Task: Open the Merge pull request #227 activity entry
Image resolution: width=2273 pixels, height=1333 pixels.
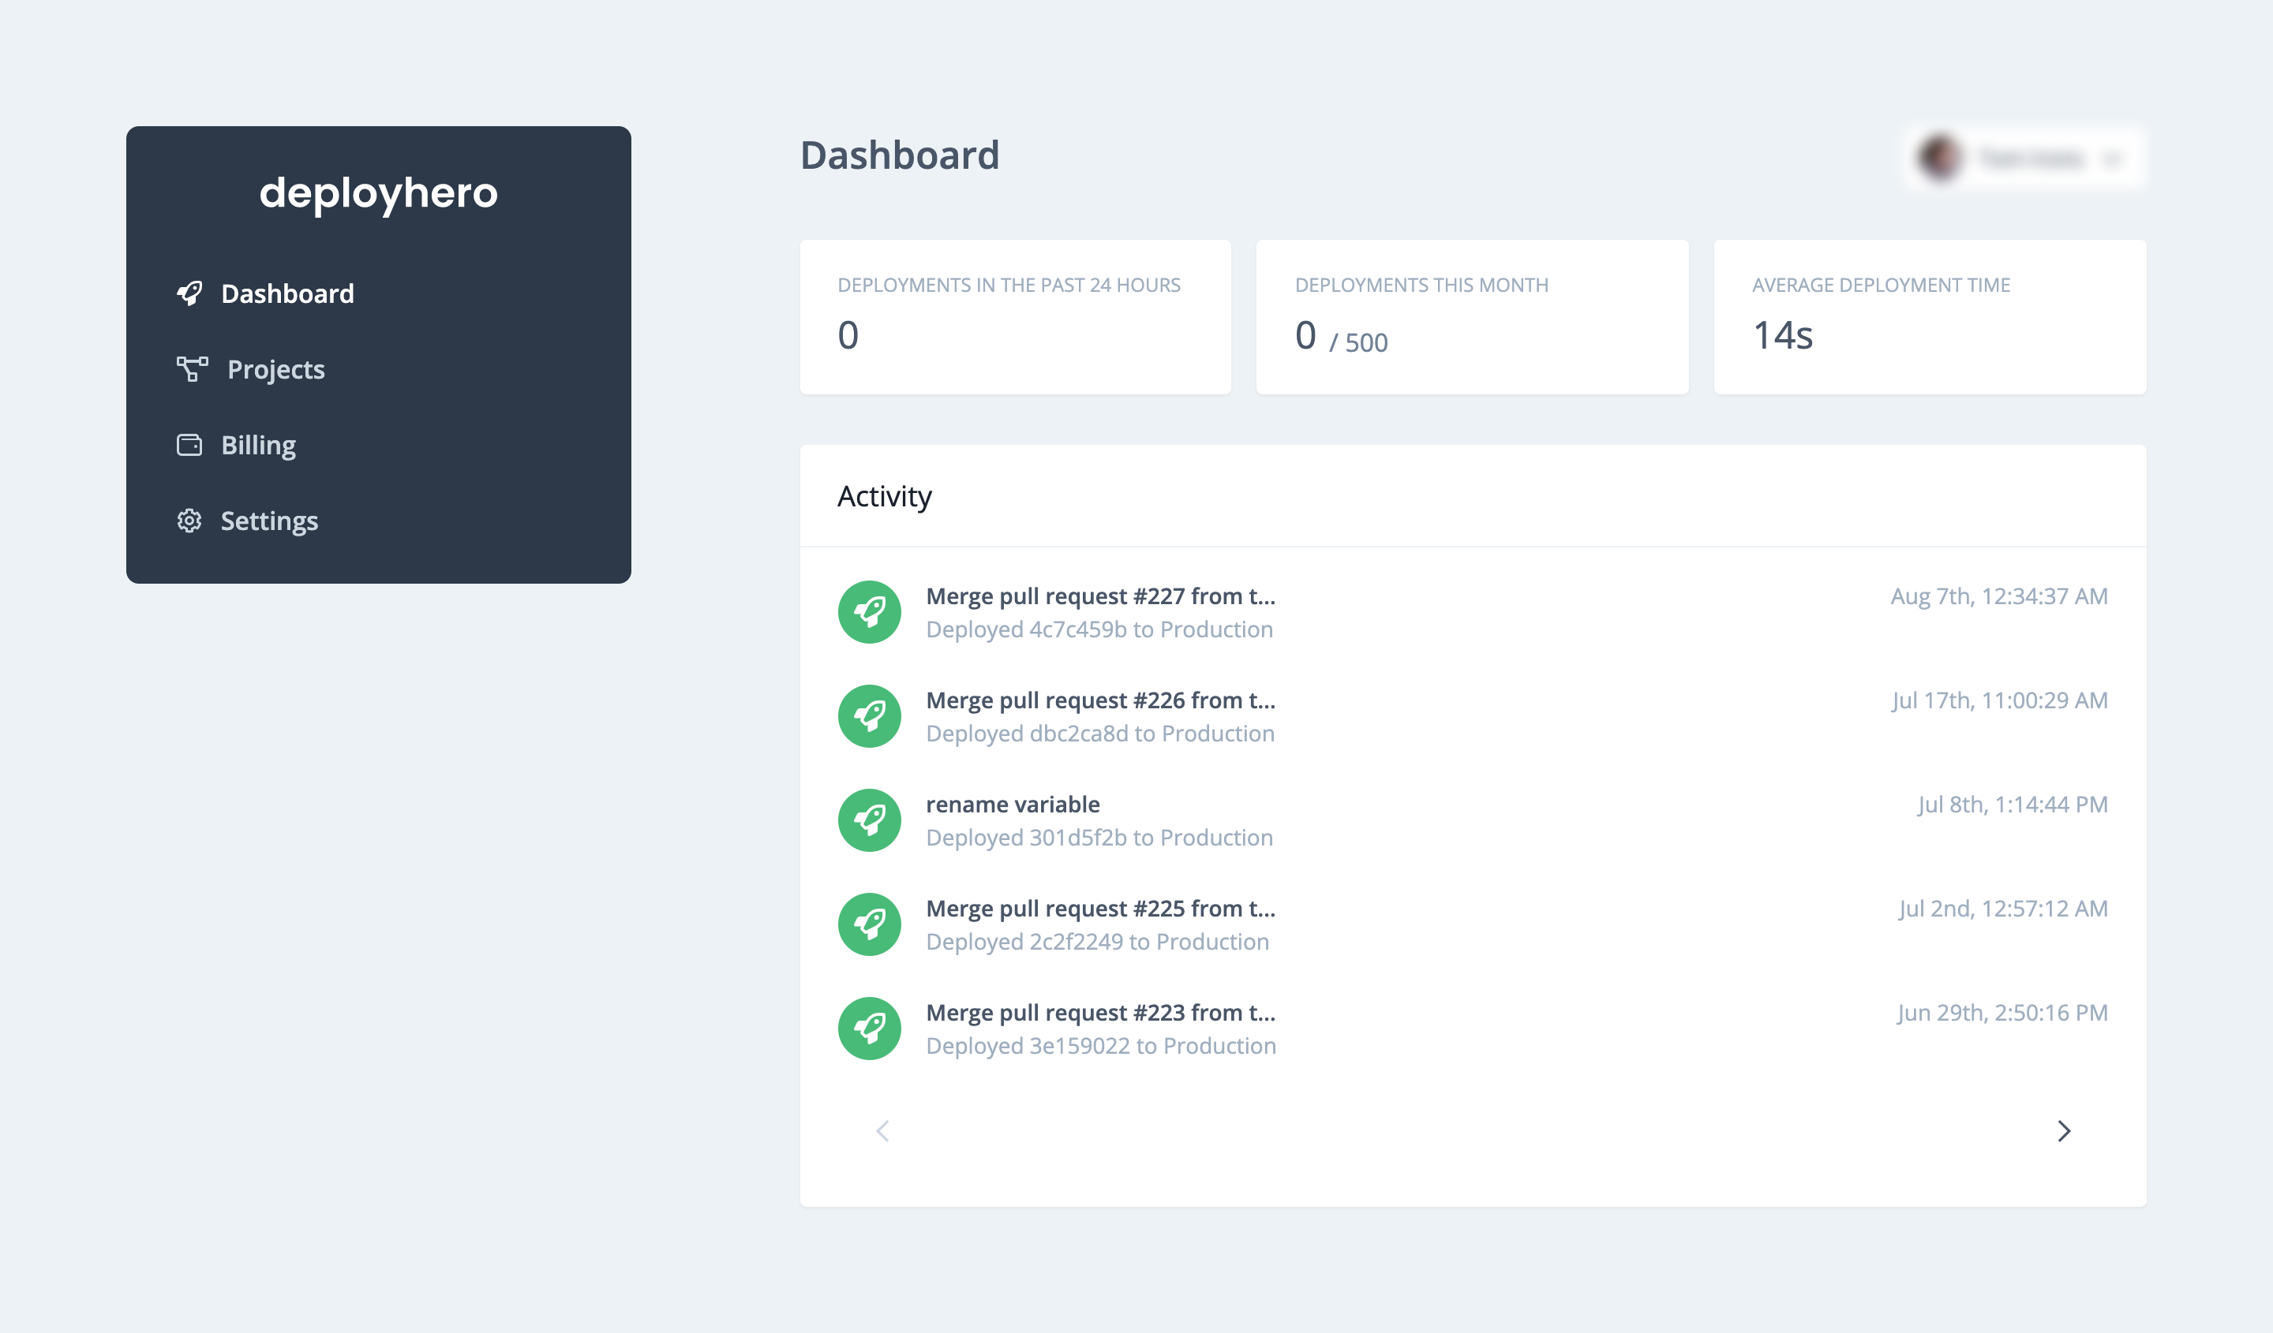Action: 1100,596
